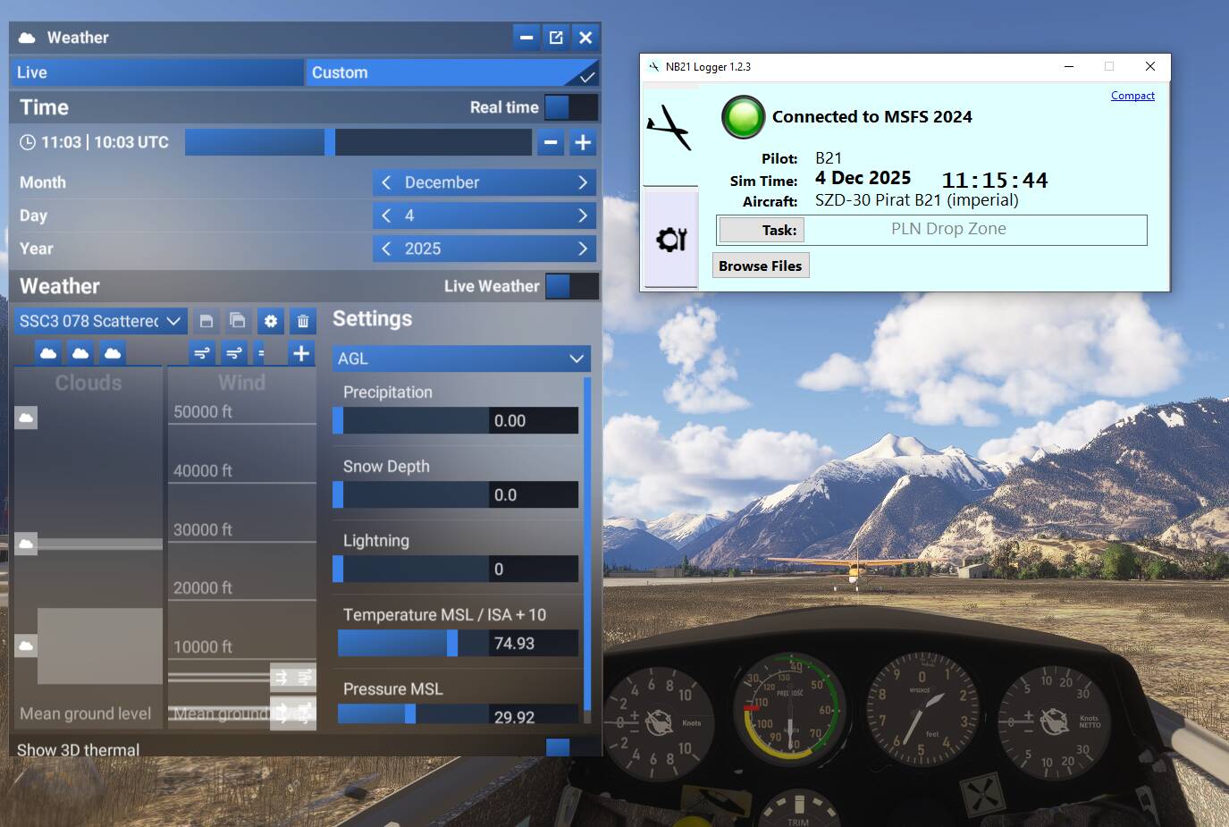Open weather preset settings gear
This screenshot has width=1229, height=827.
(271, 321)
